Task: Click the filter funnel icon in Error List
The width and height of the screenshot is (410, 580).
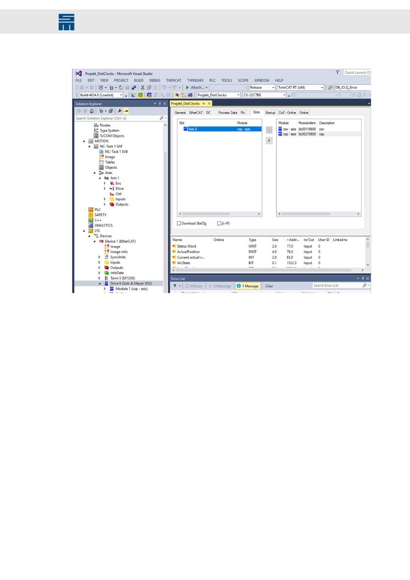Action: (175, 286)
